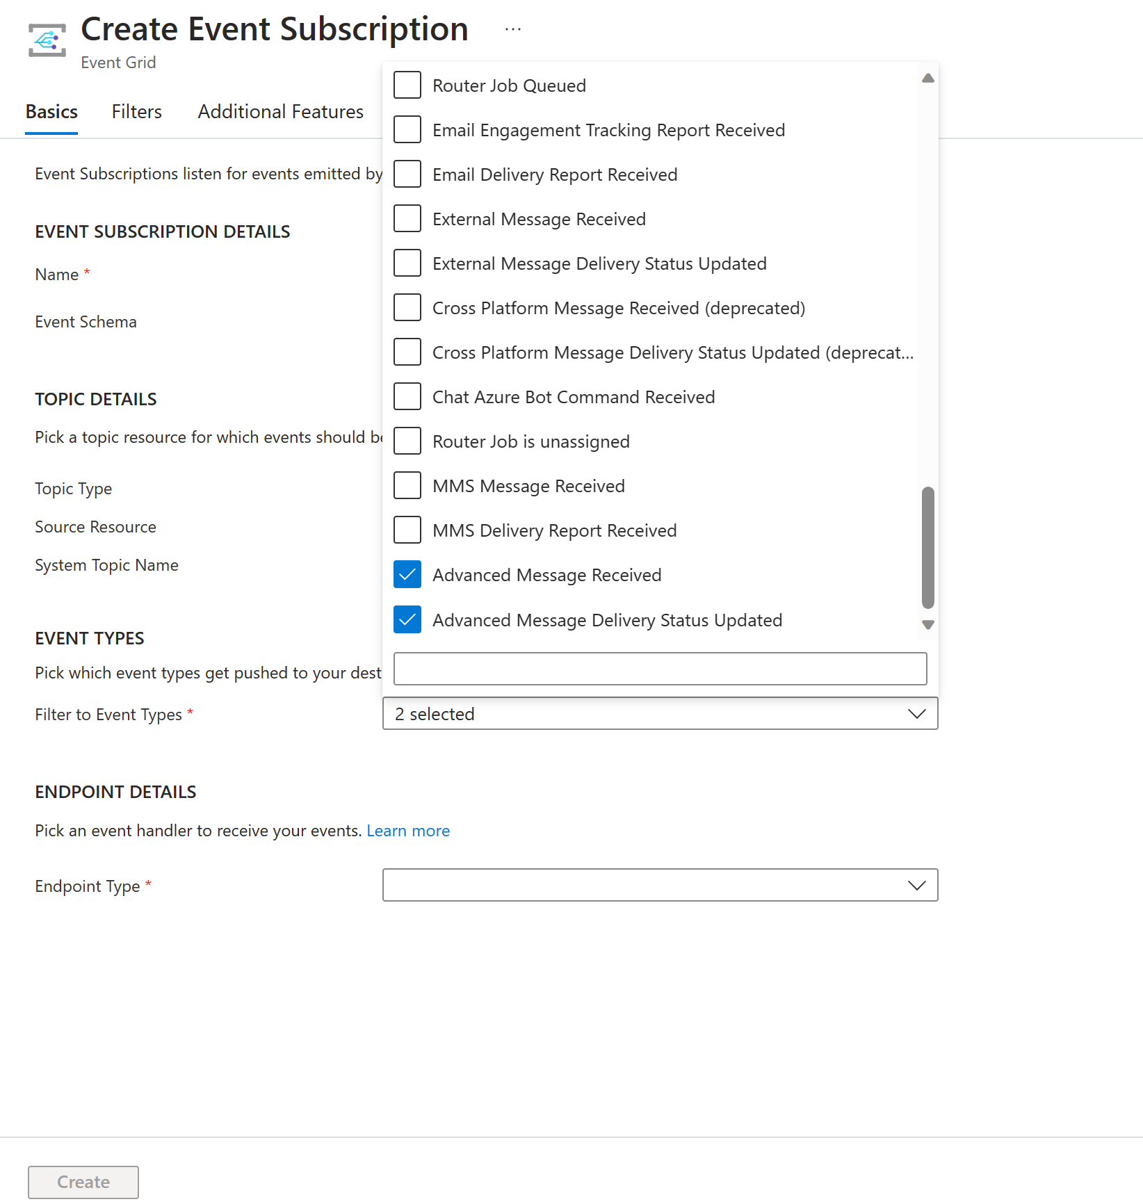This screenshot has height=1204, width=1143.
Task: Click the event list scrollbar thumb
Action: (x=927, y=547)
